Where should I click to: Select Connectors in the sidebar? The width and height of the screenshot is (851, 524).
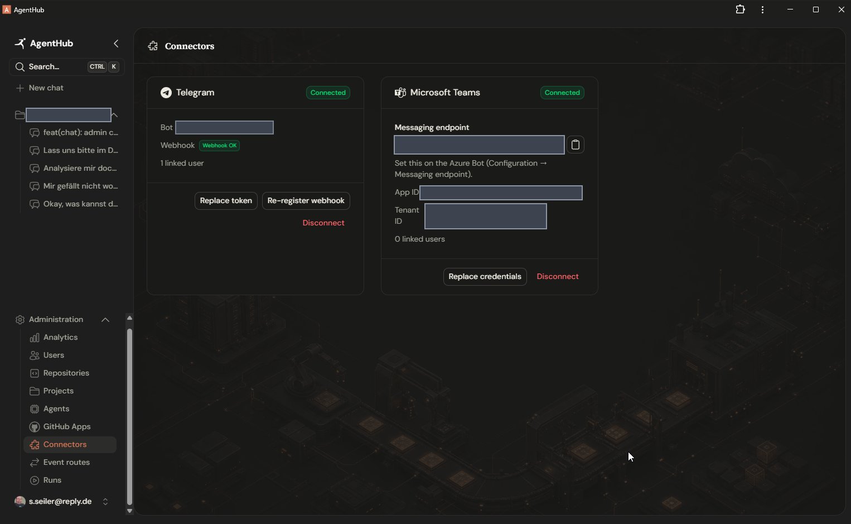70,445
